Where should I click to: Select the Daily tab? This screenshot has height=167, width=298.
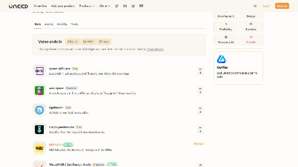[x=37, y=24]
